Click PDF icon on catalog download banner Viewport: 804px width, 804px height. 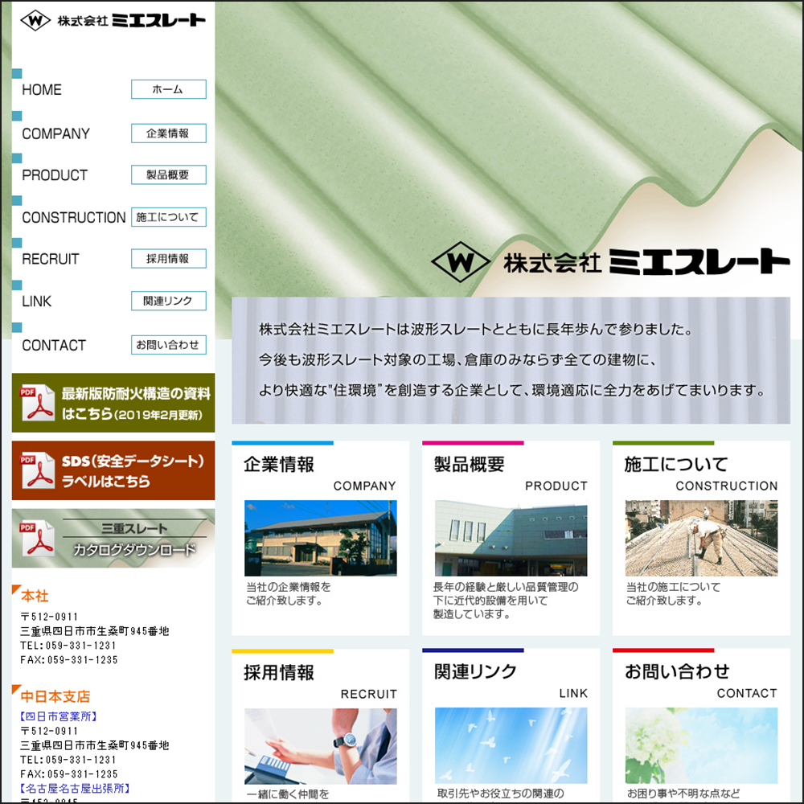coord(37,539)
